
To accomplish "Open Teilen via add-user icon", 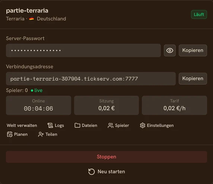I will 41,134.
